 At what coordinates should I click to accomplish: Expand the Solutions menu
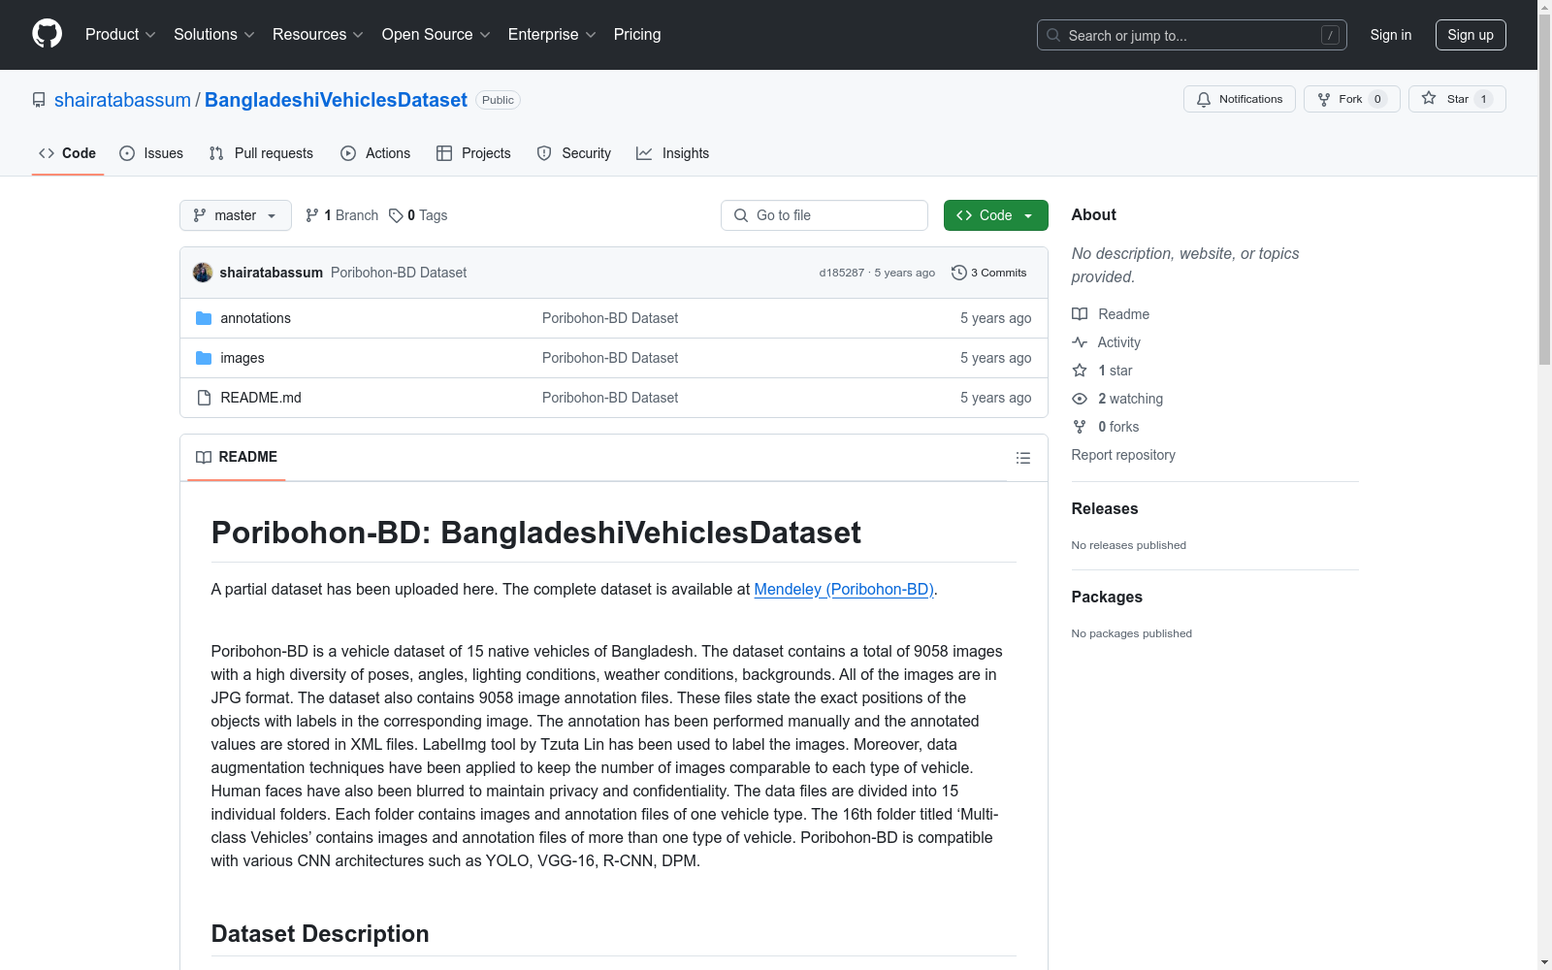(x=214, y=34)
